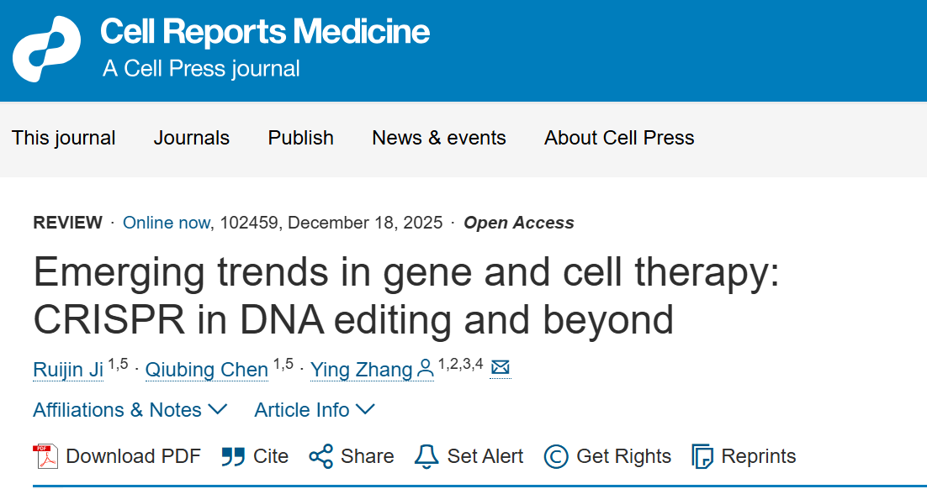Click the Cell Reports Medicine journal title
Screen dimensions: 927x489
265,33
